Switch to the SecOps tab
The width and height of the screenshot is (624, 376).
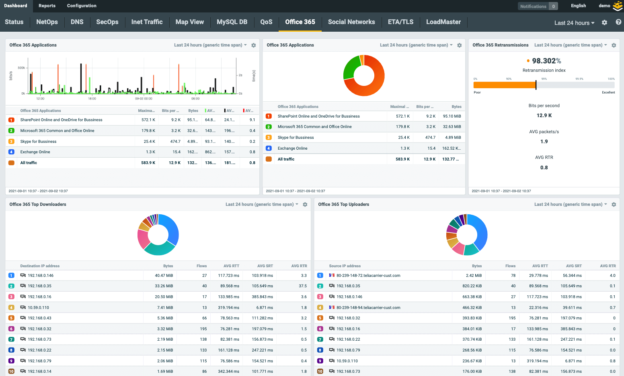tap(107, 22)
